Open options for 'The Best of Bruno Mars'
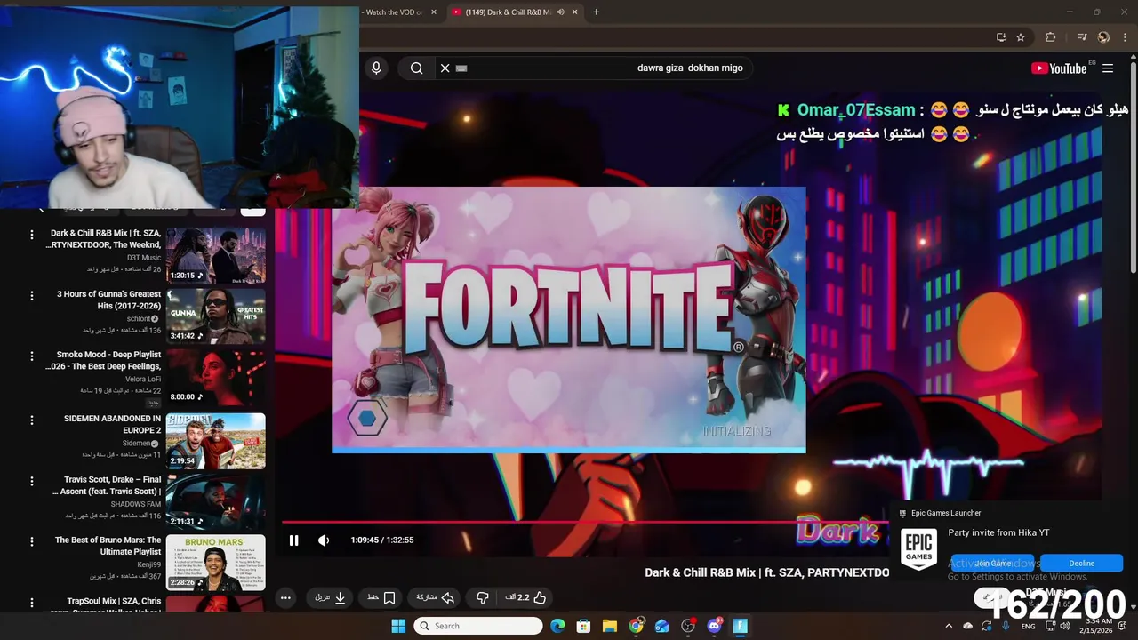 (x=32, y=541)
